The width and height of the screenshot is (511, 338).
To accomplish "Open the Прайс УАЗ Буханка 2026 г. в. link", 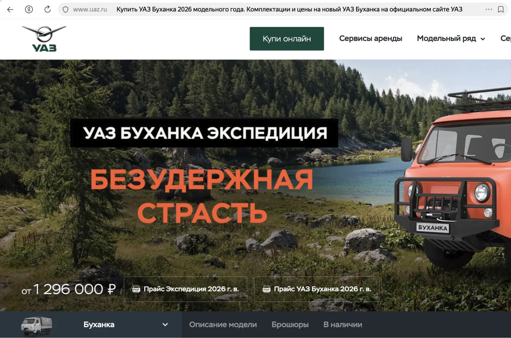I will (x=317, y=289).
